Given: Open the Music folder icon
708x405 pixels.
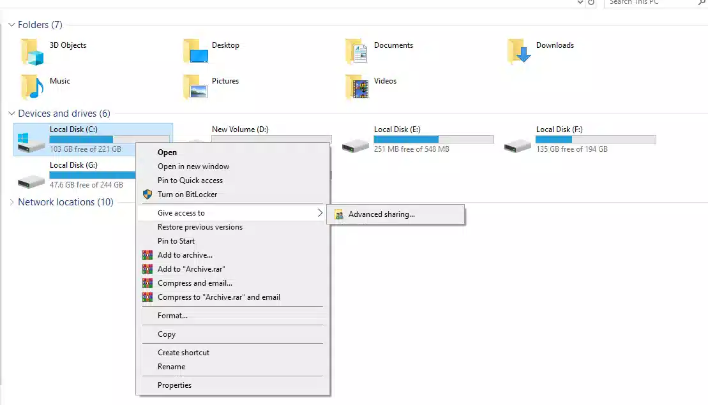Looking at the screenshot, I should (x=33, y=87).
